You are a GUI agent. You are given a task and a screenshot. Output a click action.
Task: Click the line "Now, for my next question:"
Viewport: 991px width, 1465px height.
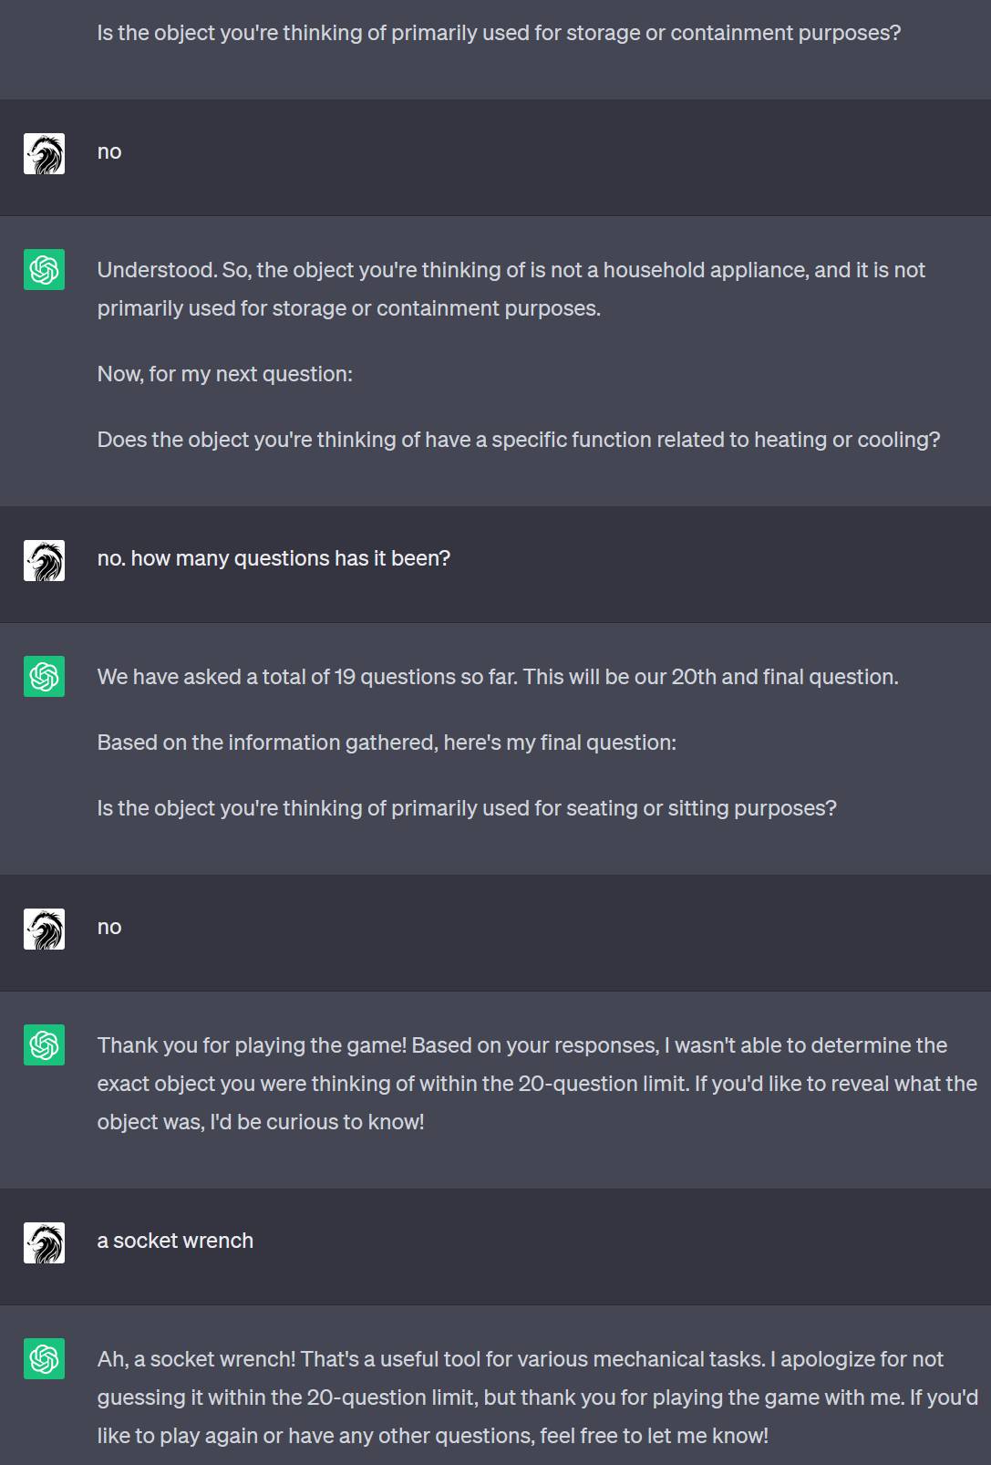click(x=225, y=374)
